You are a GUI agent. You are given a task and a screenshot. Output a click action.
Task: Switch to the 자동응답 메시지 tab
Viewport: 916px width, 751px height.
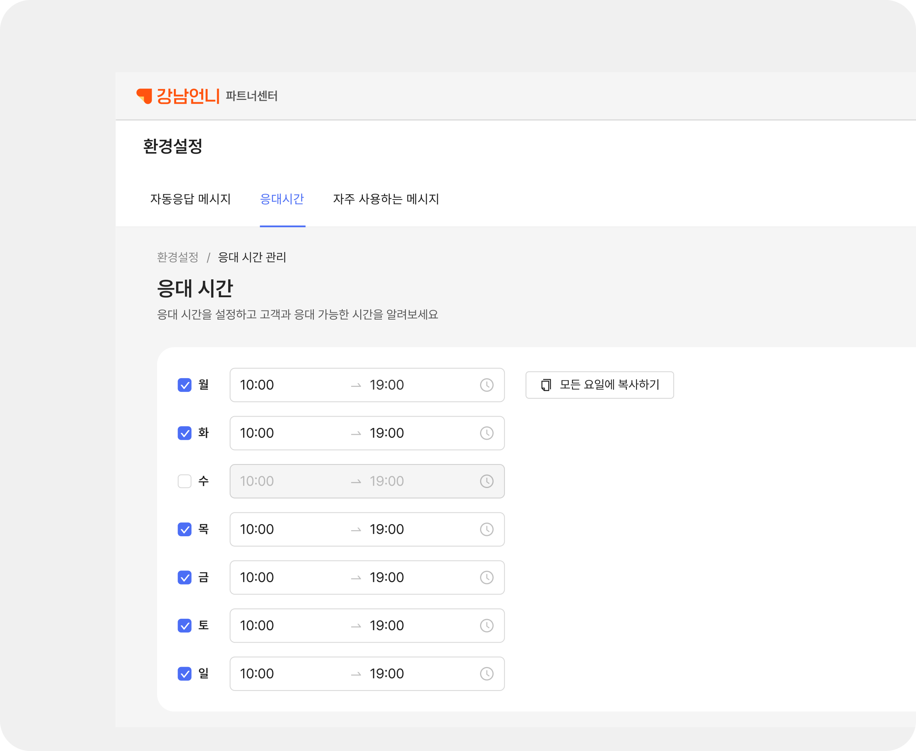tap(190, 199)
